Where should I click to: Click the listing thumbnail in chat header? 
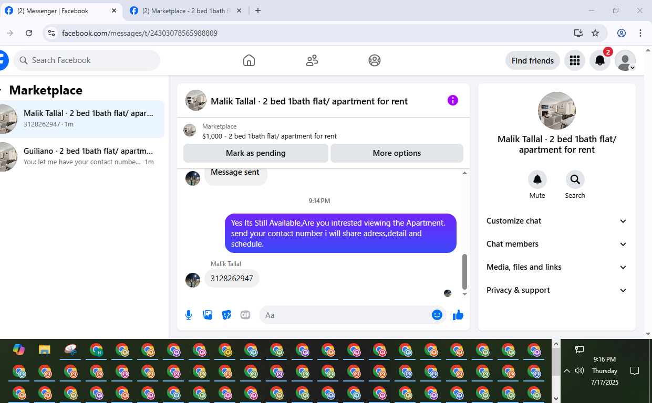click(195, 100)
